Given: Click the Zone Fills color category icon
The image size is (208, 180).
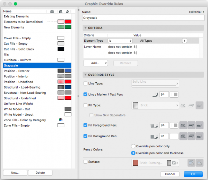Looking at the screenshot, I should 61,120.
